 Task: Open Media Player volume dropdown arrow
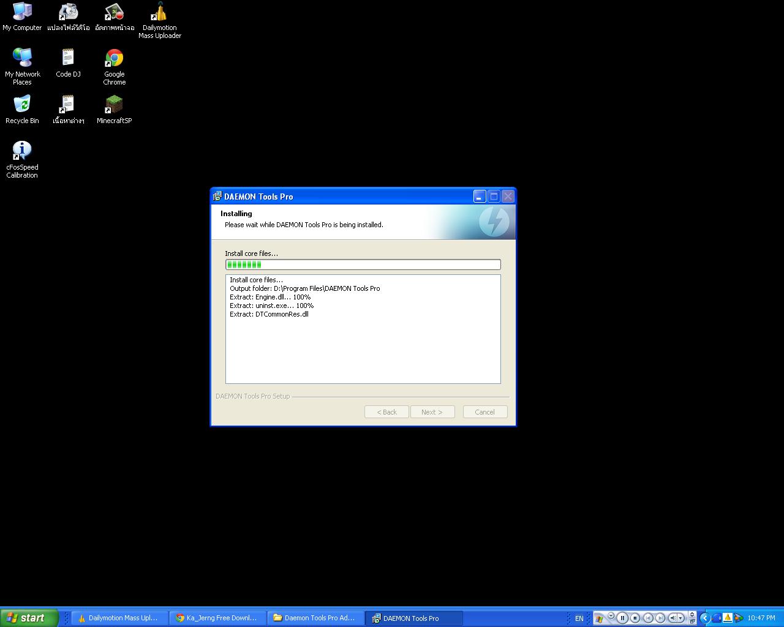pyautogui.click(x=680, y=618)
